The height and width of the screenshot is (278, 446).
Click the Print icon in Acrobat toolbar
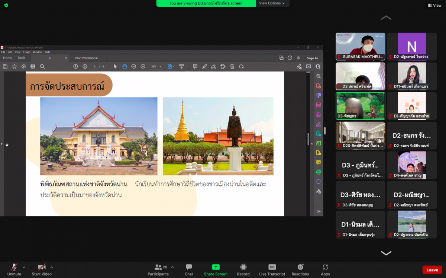[33, 66]
